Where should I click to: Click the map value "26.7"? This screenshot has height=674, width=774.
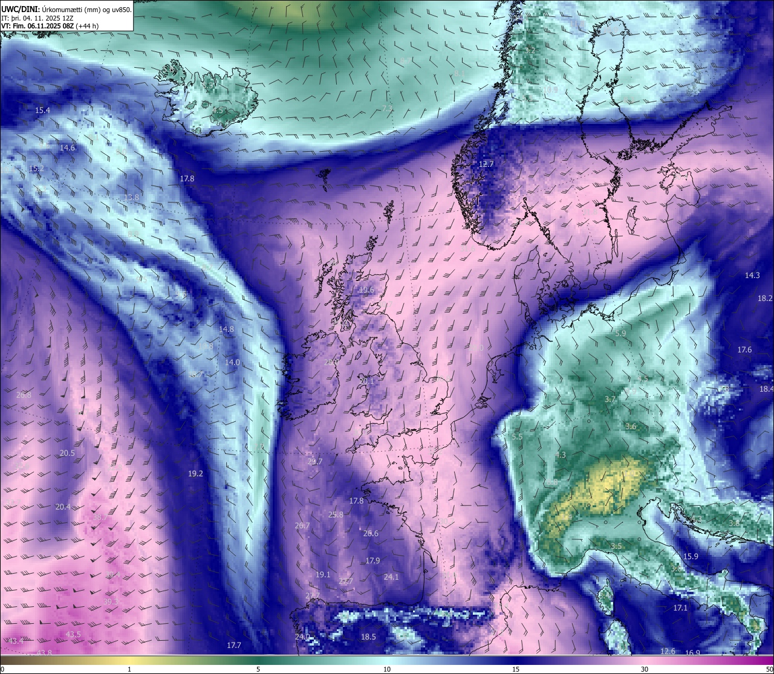click(x=302, y=526)
